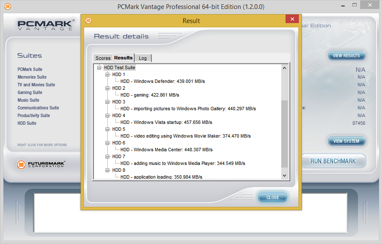Viewport: 382px width, 244px height.
Task: Collapse the HDD 5 tree node
Action: [108, 129]
